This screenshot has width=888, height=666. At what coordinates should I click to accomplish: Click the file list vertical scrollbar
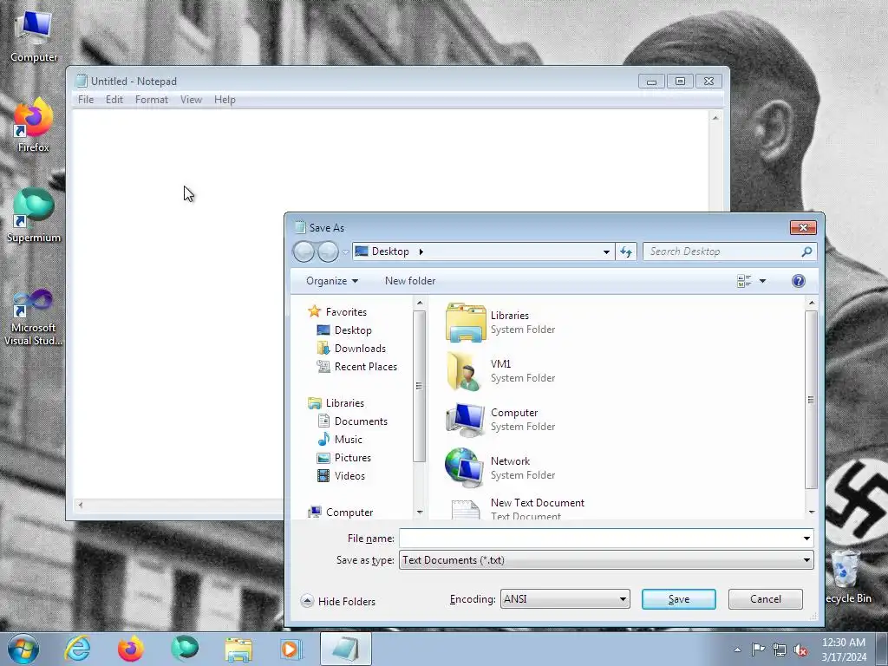point(811,399)
